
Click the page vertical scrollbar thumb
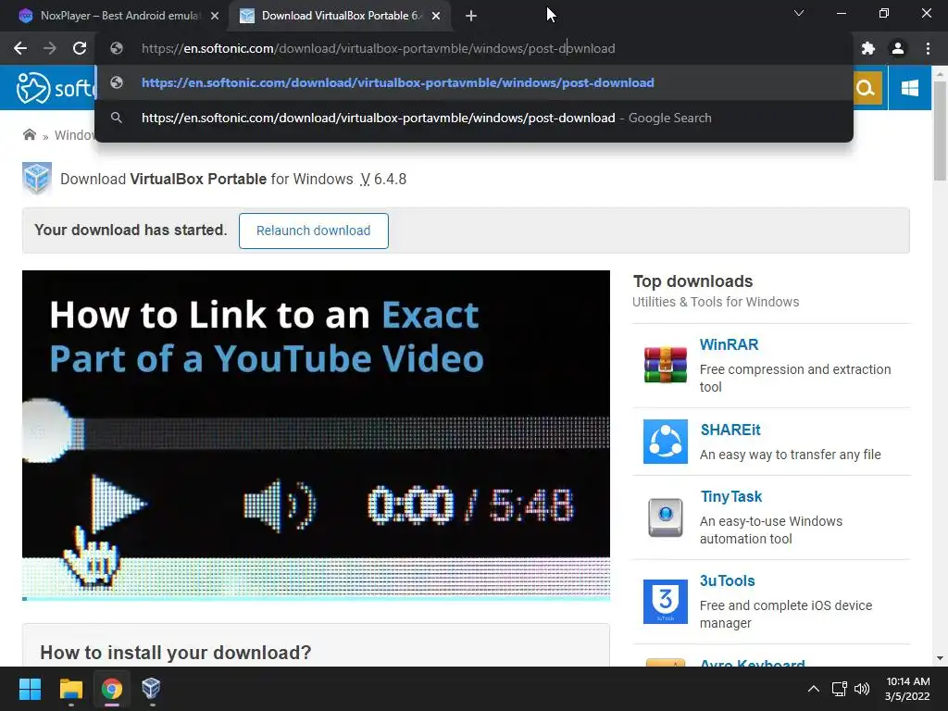pos(940,130)
